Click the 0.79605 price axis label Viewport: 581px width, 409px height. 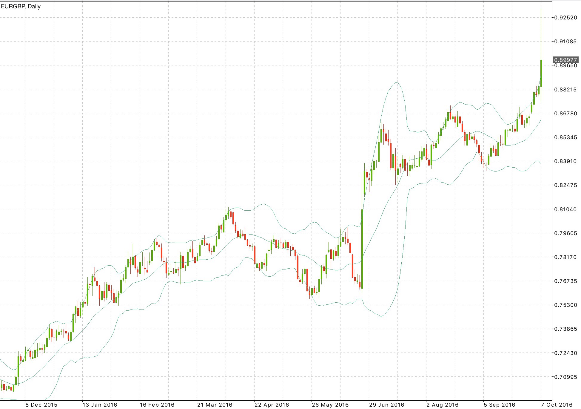pos(565,233)
